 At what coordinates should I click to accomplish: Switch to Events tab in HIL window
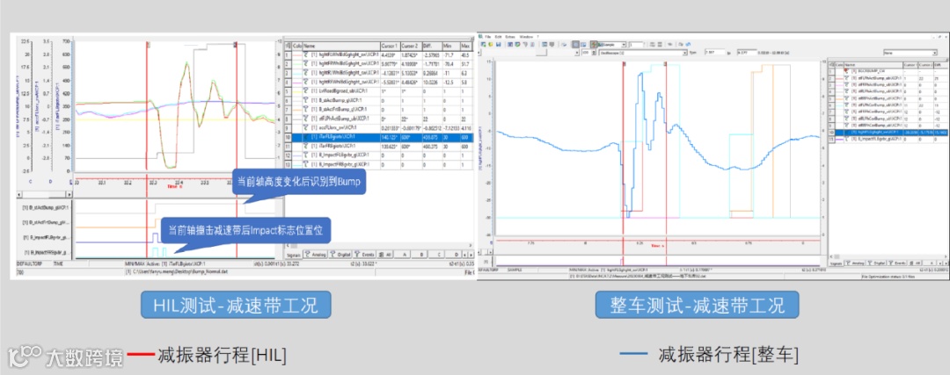(365, 254)
